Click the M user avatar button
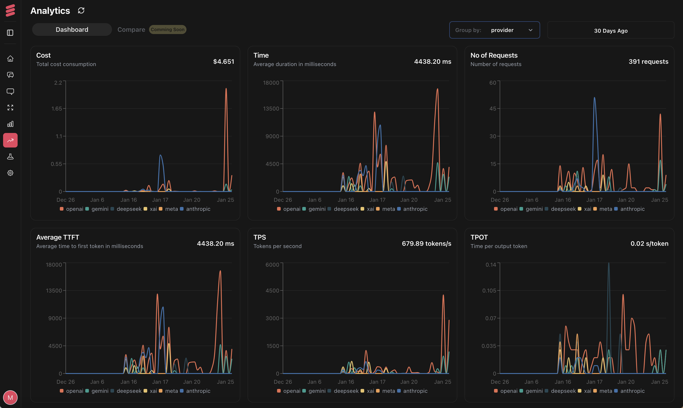This screenshot has width=683, height=408. [10, 398]
